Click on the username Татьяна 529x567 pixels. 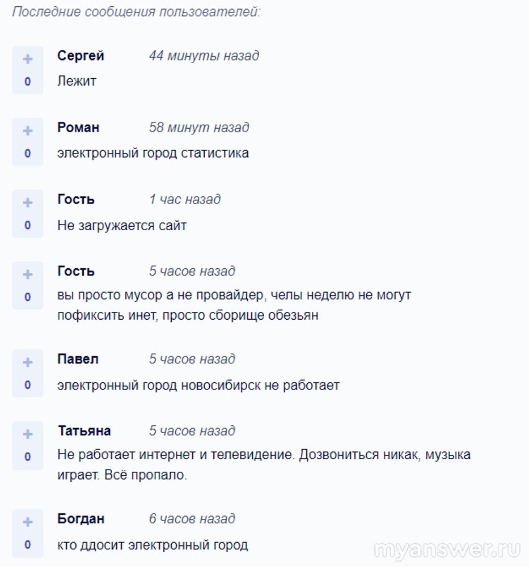(x=84, y=431)
